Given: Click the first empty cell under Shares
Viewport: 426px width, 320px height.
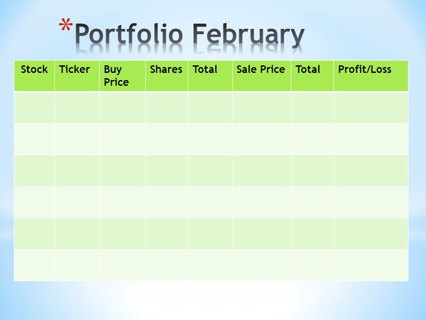Looking at the screenshot, I should (166, 108).
